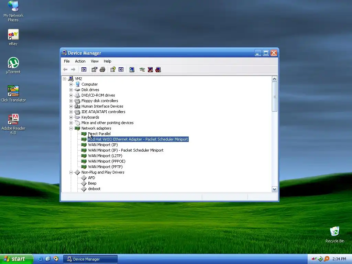This screenshot has width=352, height=264.
Task: Click Scan for hardware changes icon
Action: click(x=132, y=69)
